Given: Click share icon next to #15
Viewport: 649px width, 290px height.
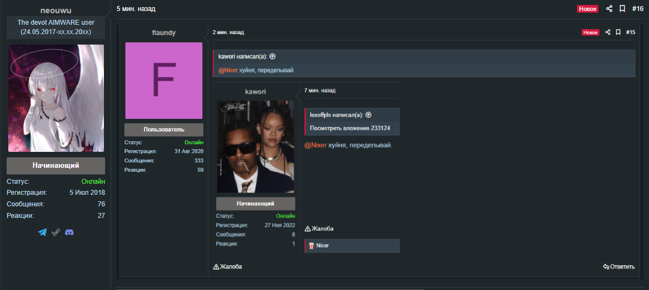Looking at the screenshot, I should pyautogui.click(x=608, y=32).
